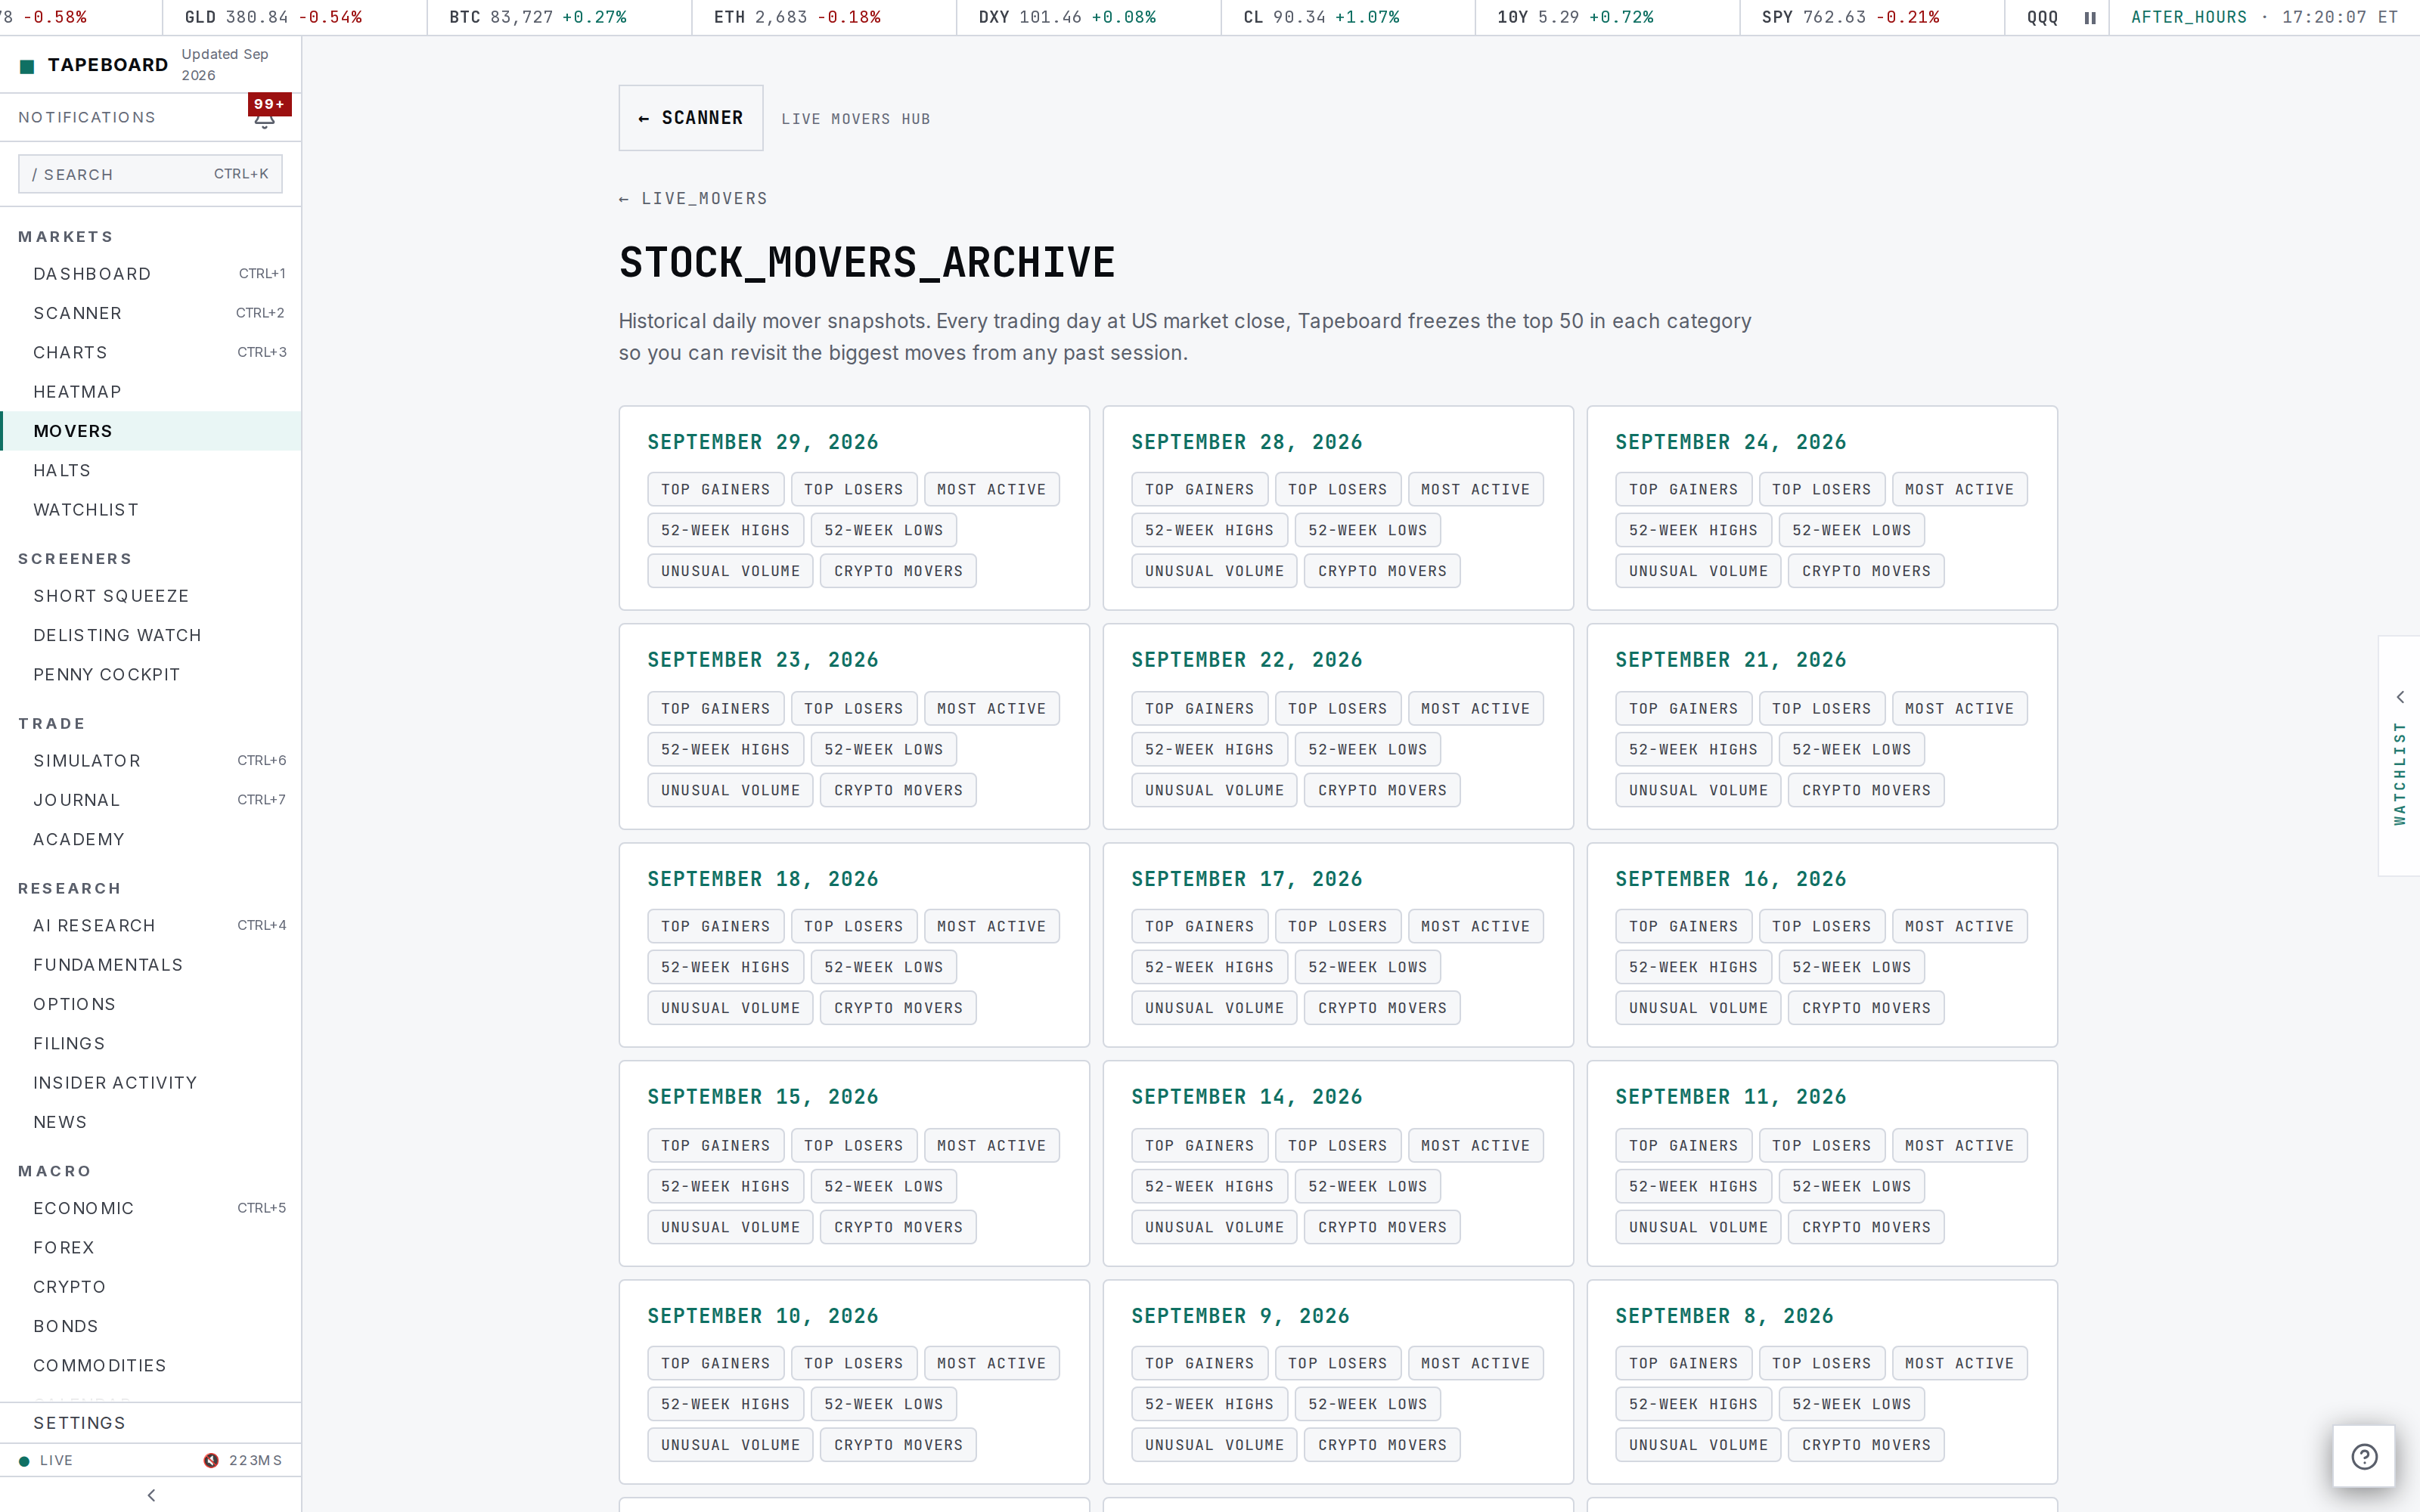Open September 16 Unusual Volume

tap(1698, 1008)
